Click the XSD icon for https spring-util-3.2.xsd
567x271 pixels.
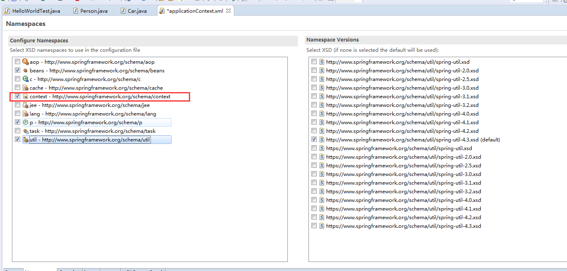click(x=322, y=191)
